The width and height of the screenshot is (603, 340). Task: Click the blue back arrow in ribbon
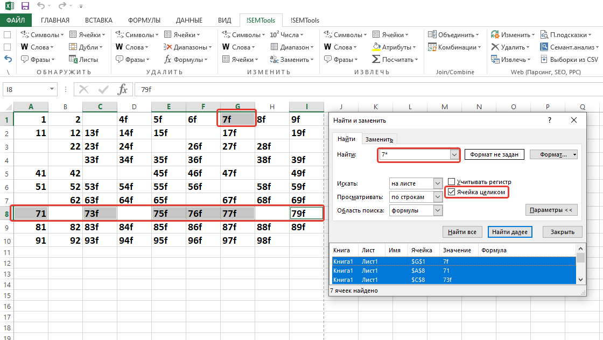(8, 59)
